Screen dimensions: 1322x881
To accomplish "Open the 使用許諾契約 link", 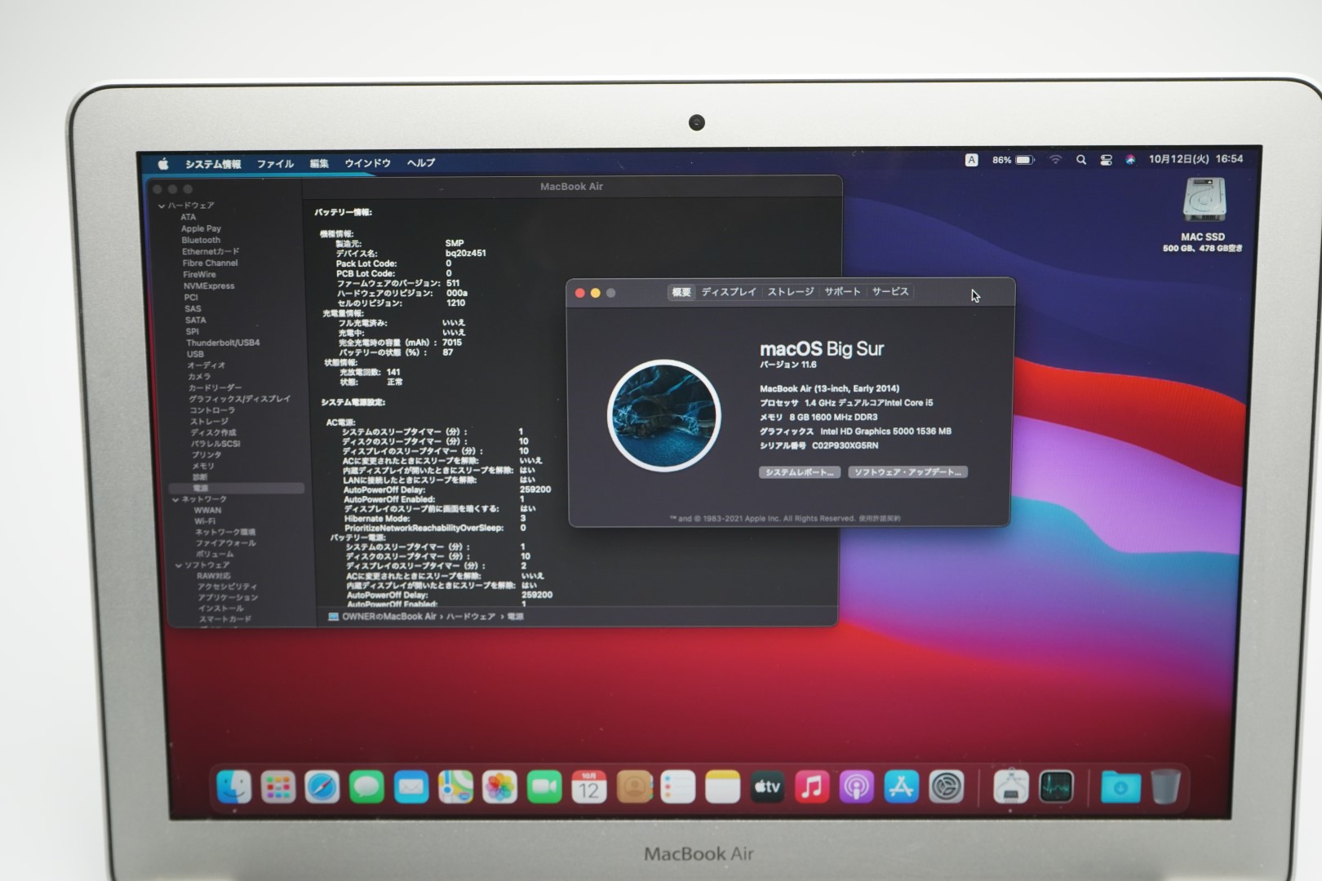I will (880, 518).
